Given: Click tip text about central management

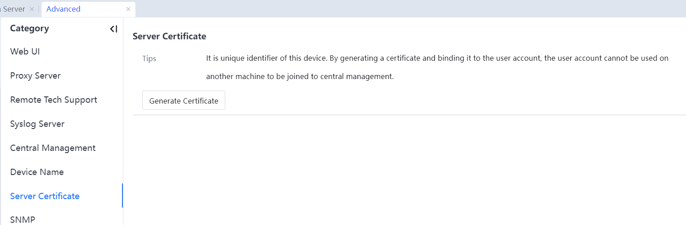Looking at the screenshot, I should pos(299,76).
